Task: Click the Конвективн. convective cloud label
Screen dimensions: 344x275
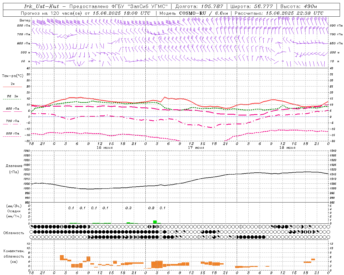Action: point(14,251)
